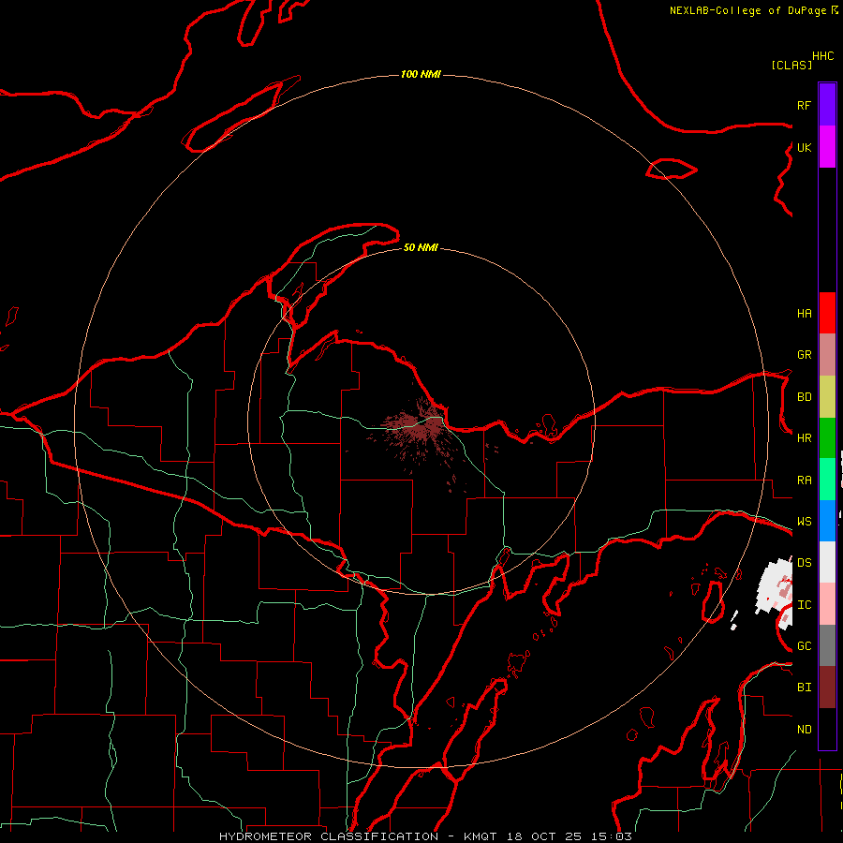Click the RF purple legend swatch
The height and width of the screenshot is (843, 843).
click(827, 105)
